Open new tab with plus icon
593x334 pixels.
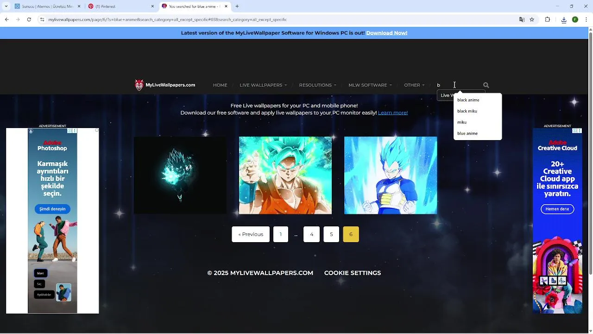237,6
